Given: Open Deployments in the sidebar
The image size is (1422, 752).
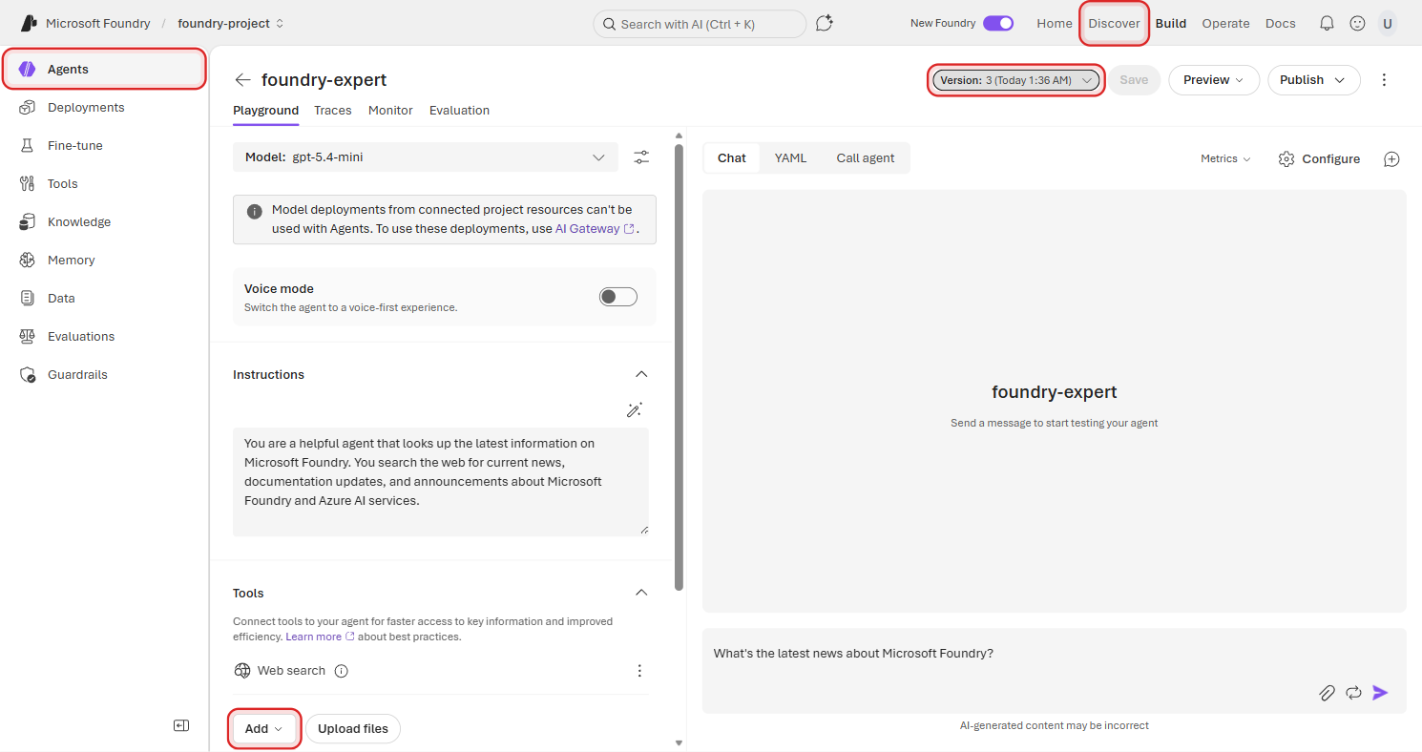Looking at the screenshot, I should [105, 108].
